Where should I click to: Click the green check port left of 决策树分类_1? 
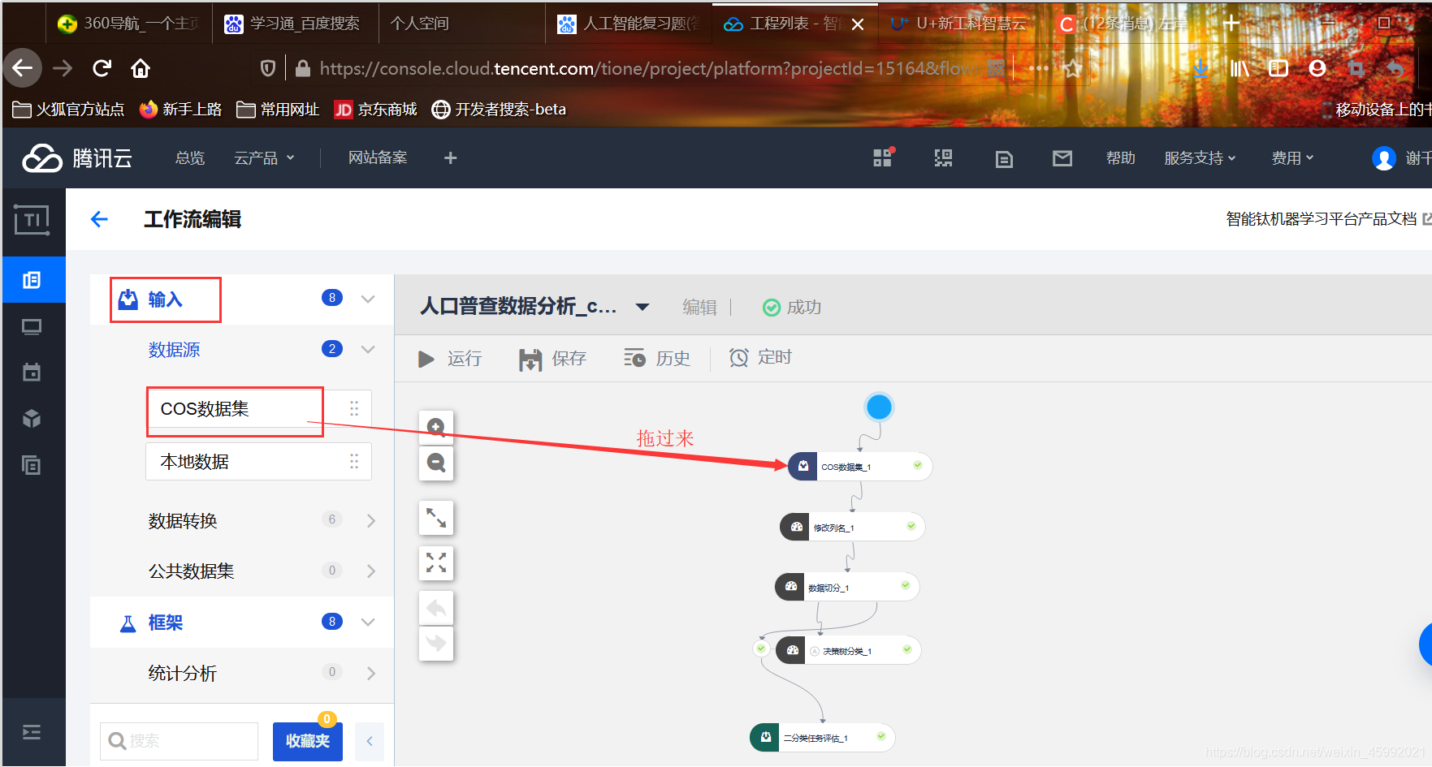[761, 649]
